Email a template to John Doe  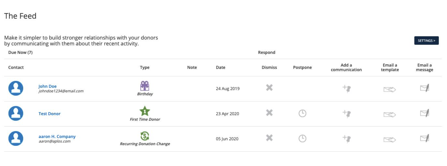pyautogui.click(x=390, y=90)
